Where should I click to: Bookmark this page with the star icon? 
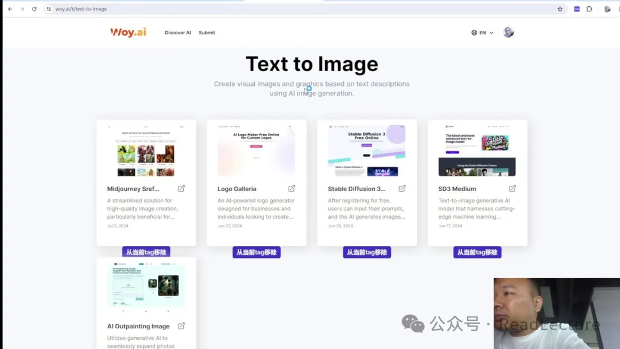[560, 9]
